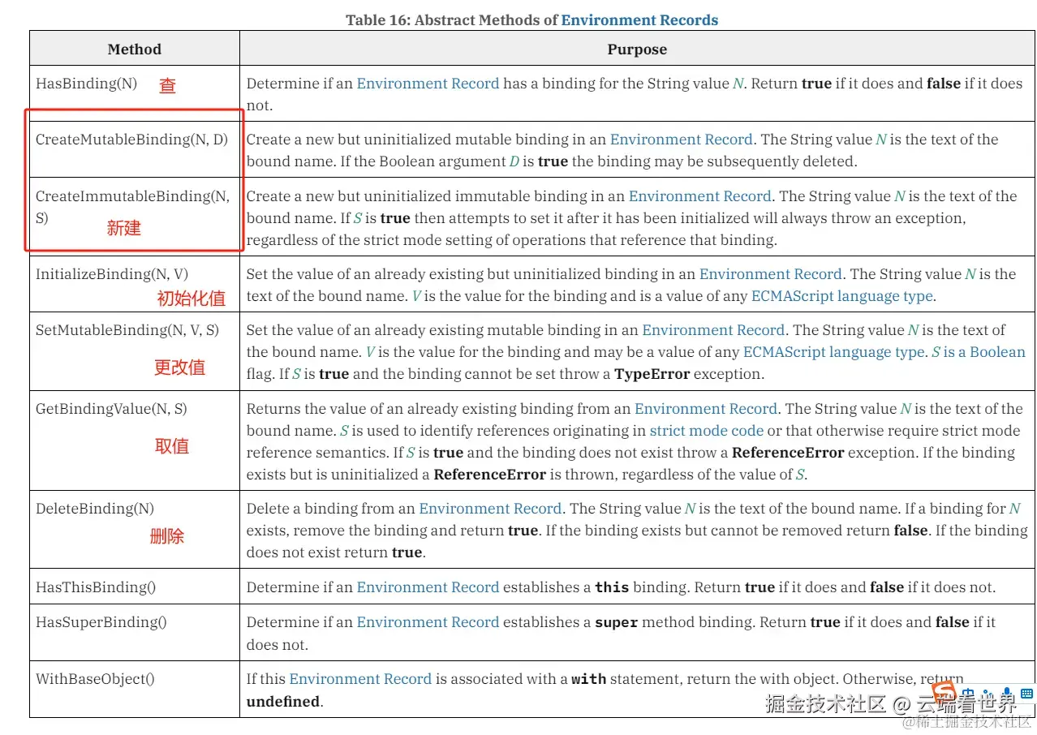Click the Sogou input method S logo
Screen dimensions: 1037x735
943,692
